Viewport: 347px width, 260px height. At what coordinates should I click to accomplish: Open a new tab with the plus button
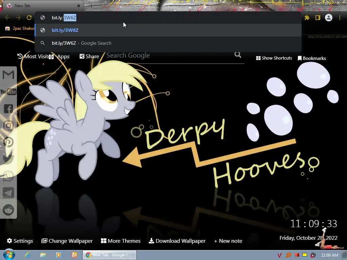coord(91,6)
